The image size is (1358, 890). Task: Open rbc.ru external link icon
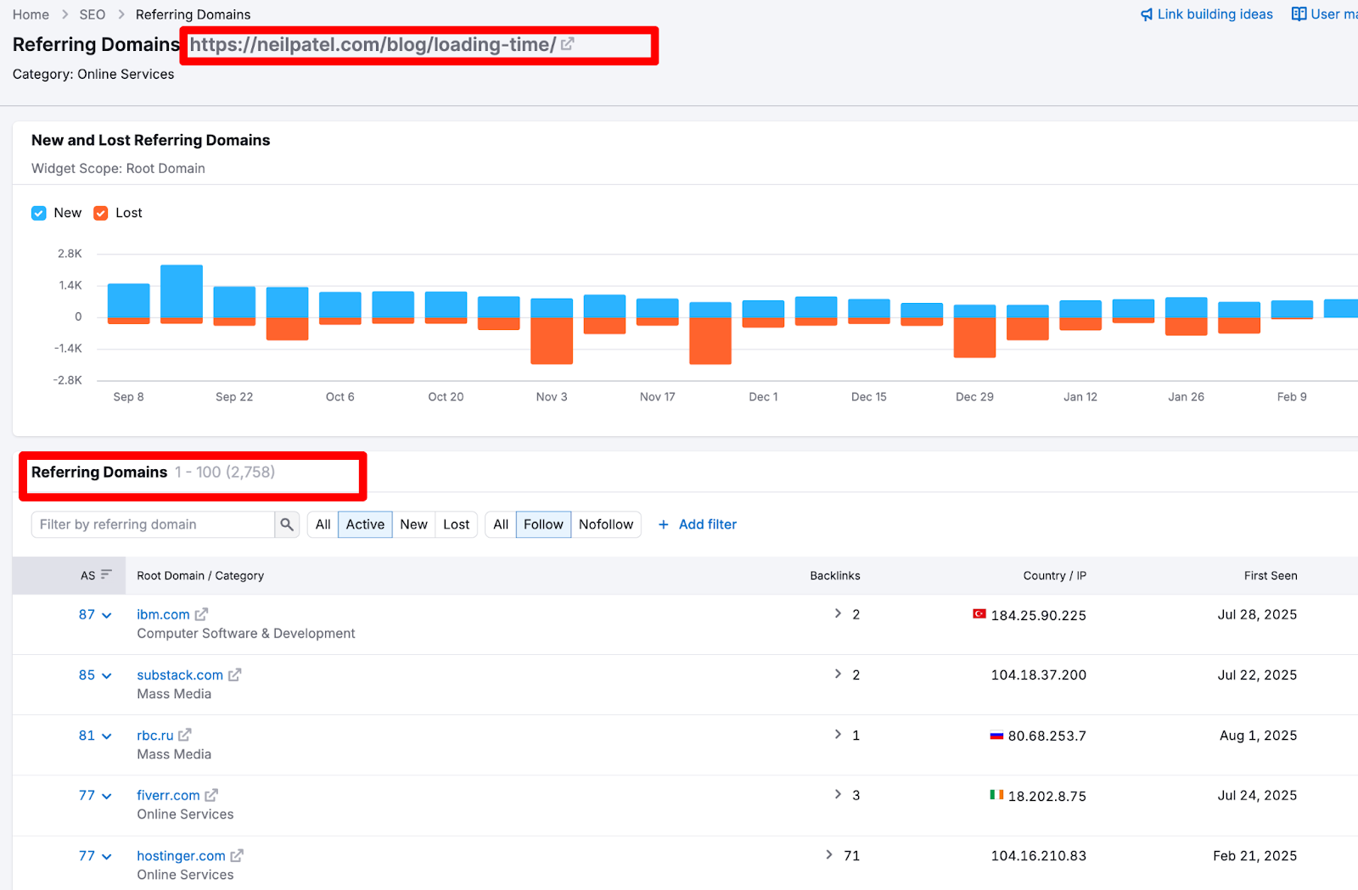(x=185, y=736)
